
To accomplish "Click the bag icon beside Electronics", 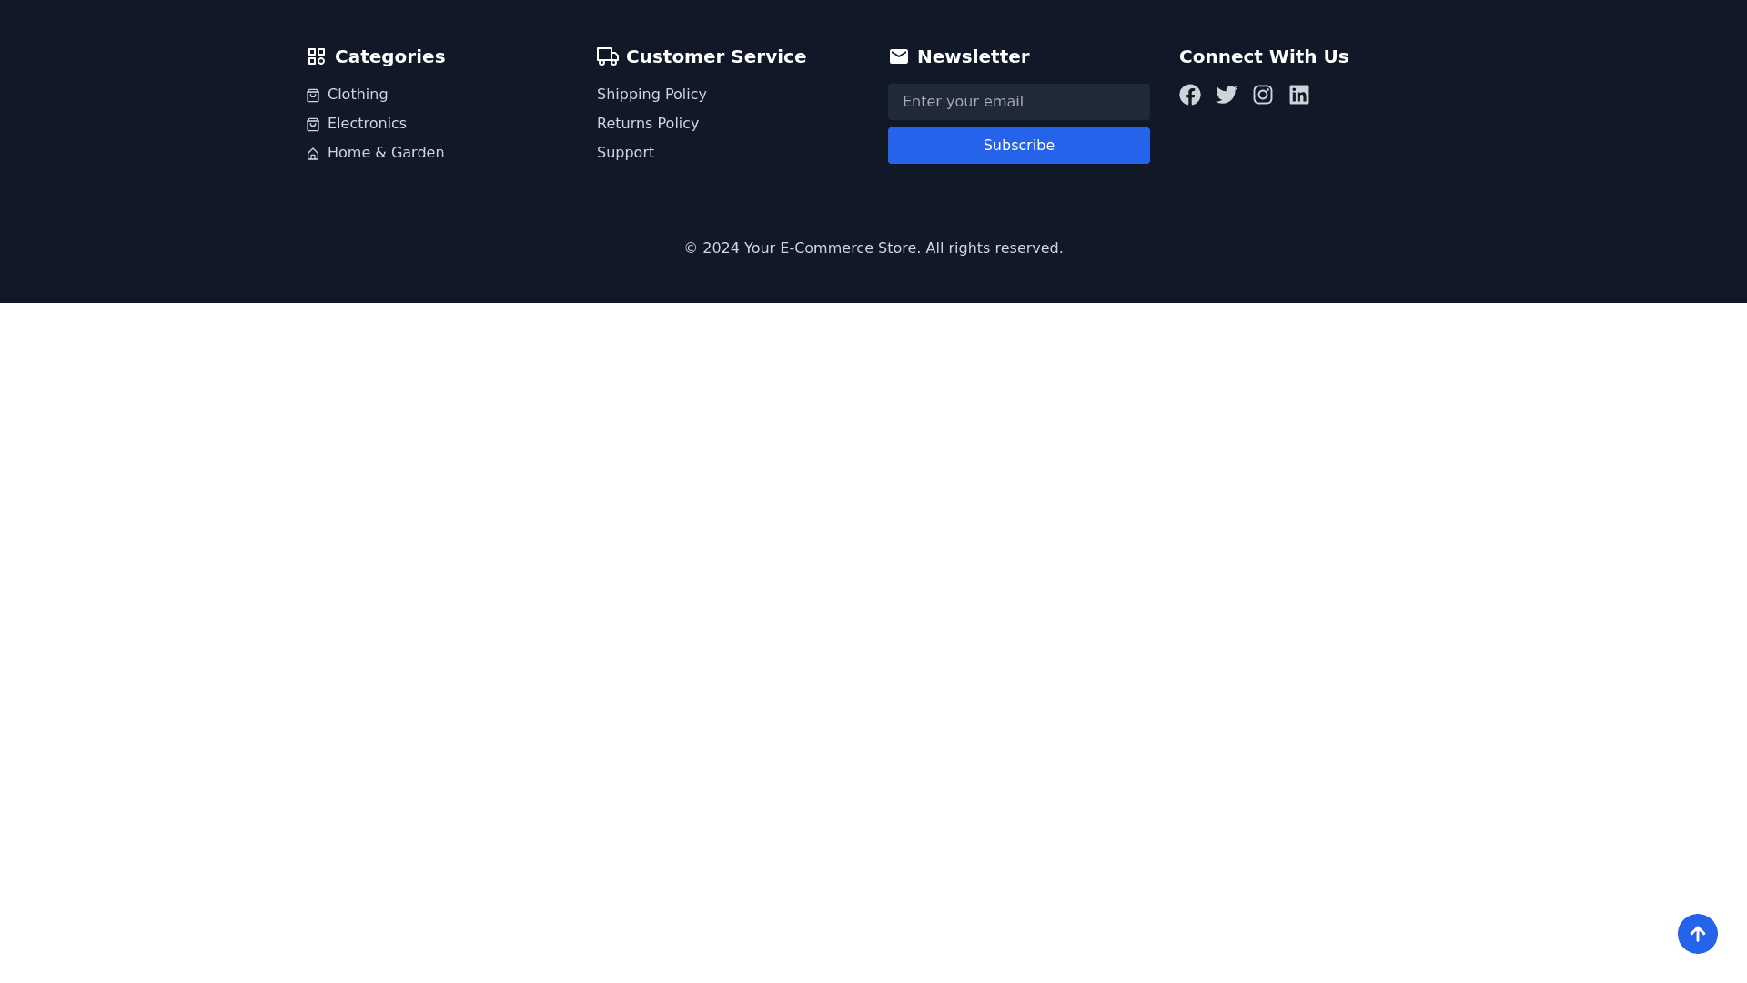I will click(313, 125).
